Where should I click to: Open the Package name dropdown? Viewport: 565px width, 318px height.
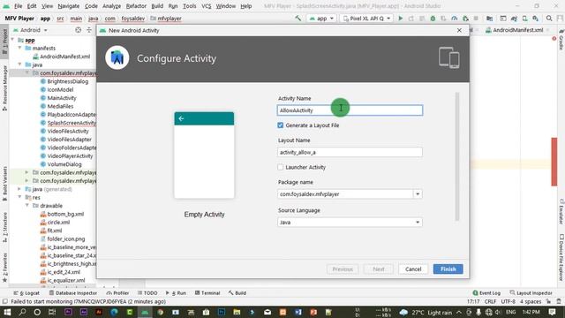coord(418,194)
